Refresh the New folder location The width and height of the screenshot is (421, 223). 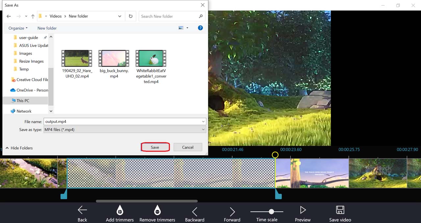(x=131, y=16)
